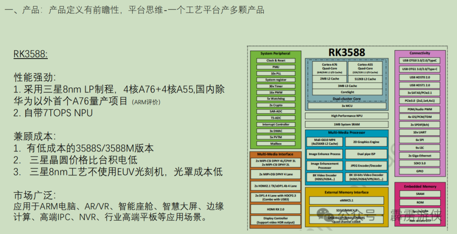The image size is (457, 234).
Task: Click the '1MB System SRAM' block
Action: click(347, 125)
